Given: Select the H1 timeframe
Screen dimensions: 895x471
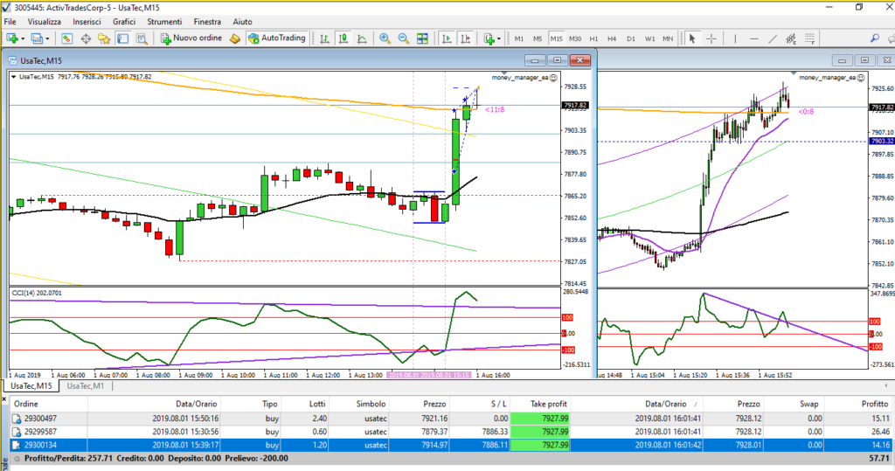Looking at the screenshot, I should (593, 38).
